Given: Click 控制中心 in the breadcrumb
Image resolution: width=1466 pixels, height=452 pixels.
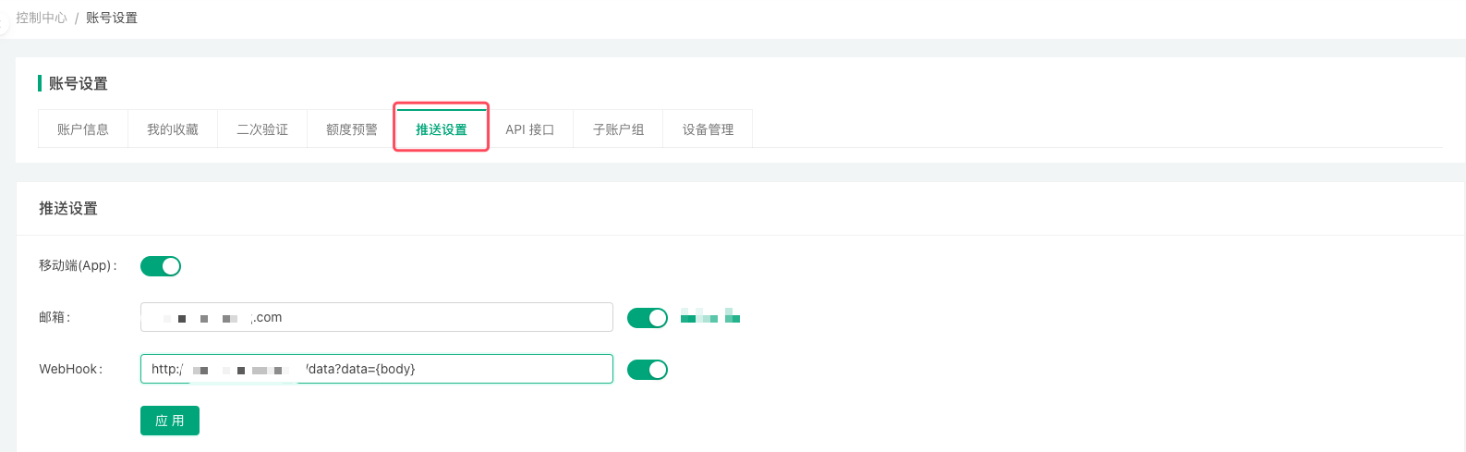Looking at the screenshot, I should point(42,18).
